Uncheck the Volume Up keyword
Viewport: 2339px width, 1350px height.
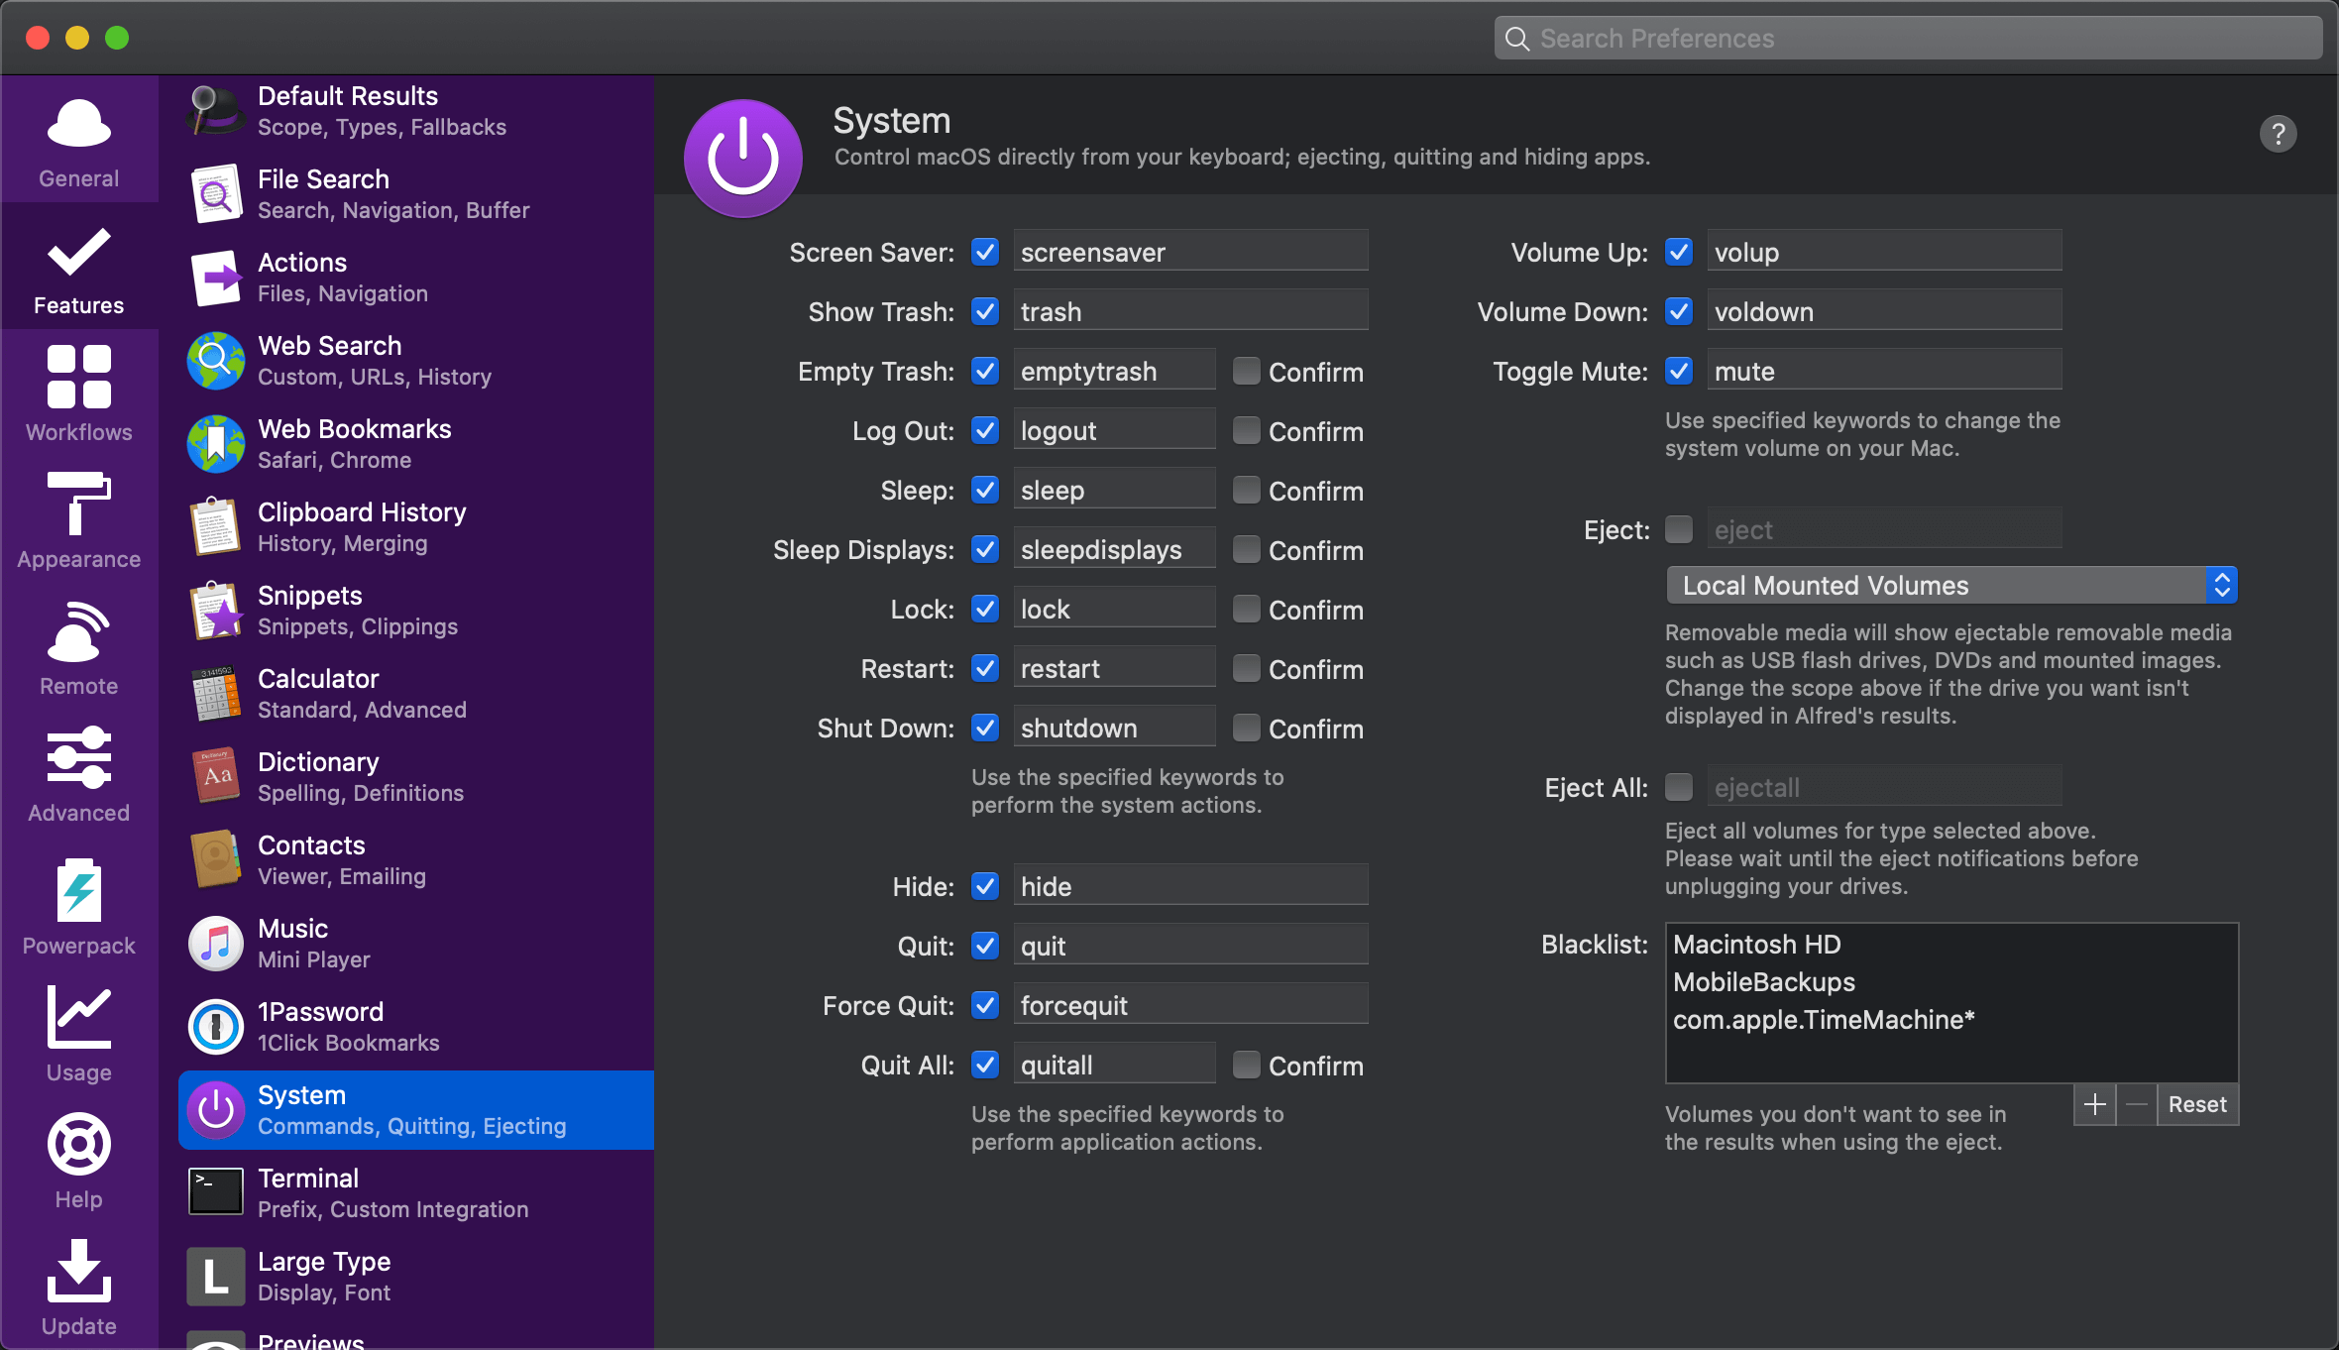pos(1679,252)
